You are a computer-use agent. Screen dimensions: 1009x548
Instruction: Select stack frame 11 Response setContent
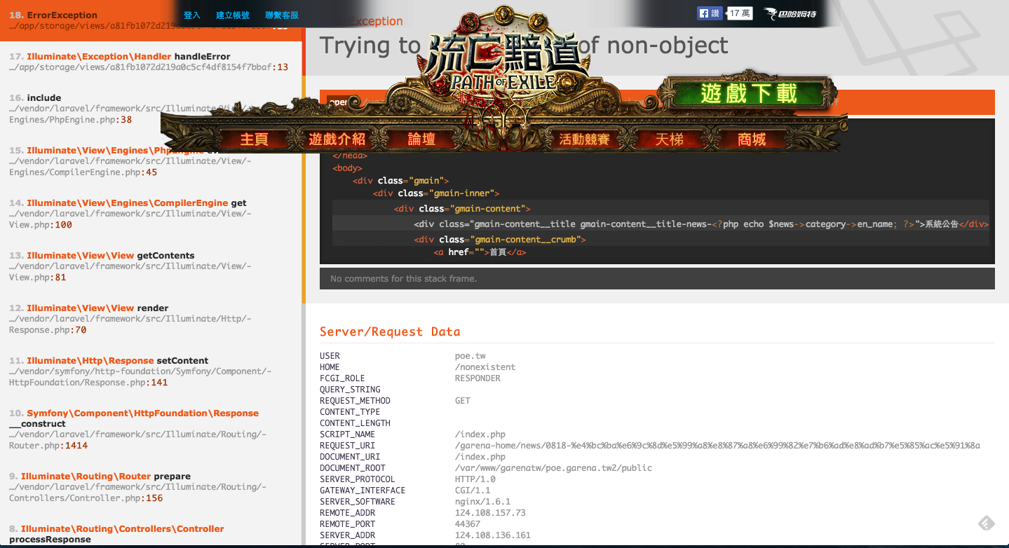click(x=151, y=371)
